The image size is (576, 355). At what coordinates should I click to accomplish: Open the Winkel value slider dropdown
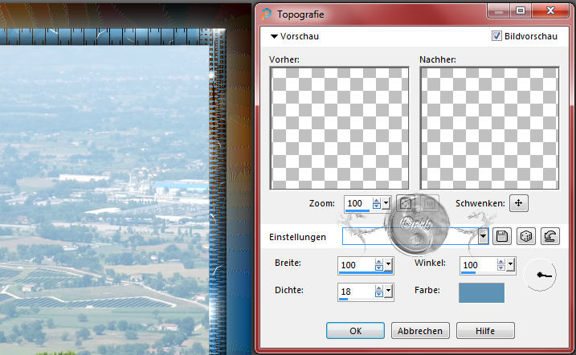pyautogui.click(x=510, y=265)
